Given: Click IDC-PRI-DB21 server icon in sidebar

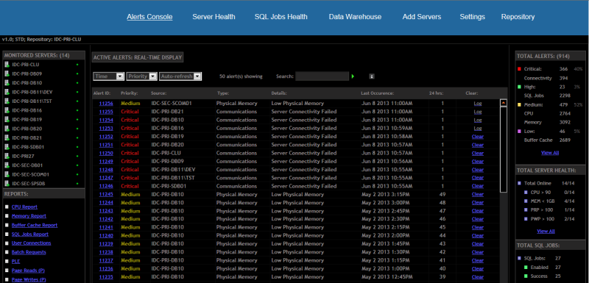Looking at the screenshot, I should pyautogui.click(x=7, y=137).
